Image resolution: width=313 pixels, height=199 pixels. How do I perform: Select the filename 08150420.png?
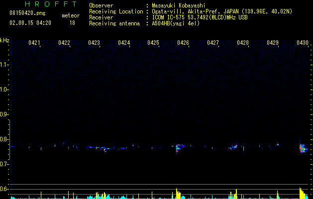(27, 13)
